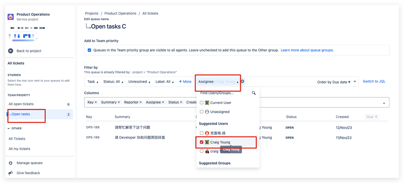Click the Manage queues gear icon

tap(11, 163)
